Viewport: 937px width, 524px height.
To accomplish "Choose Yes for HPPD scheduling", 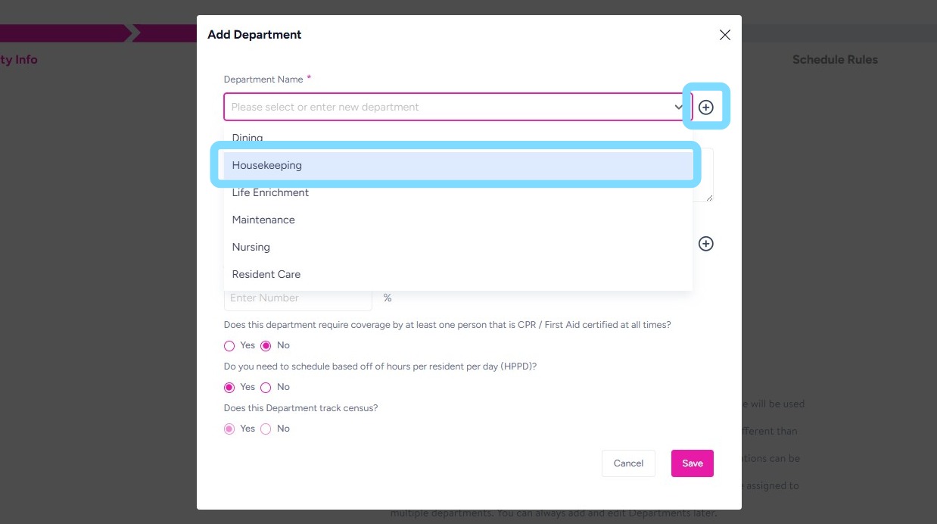I will tap(229, 388).
